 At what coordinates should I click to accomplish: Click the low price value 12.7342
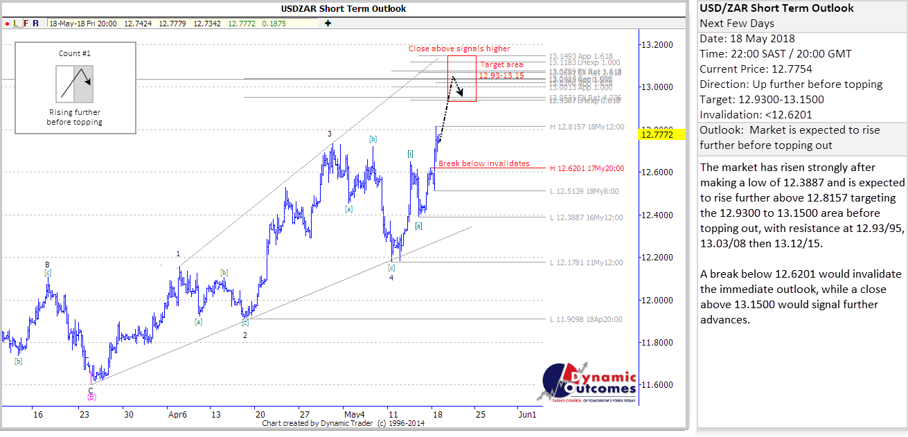pyautogui.click(x=207, y=23)
